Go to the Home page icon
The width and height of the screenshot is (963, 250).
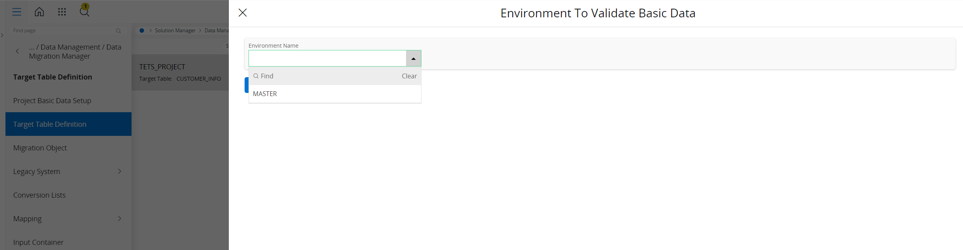[39, 12]
